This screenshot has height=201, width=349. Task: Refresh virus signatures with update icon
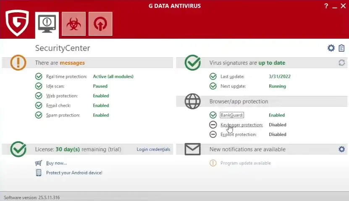click(x=341, y=63)
